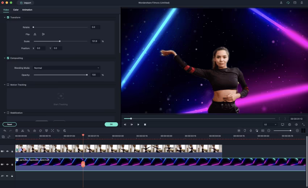This screenshot has height=188, width=308.
Task: Open the messages envelope icon in title bar
Action: click(295, 3)
